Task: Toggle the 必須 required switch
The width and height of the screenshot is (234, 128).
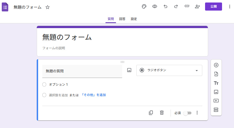Action: coord(187,113)
